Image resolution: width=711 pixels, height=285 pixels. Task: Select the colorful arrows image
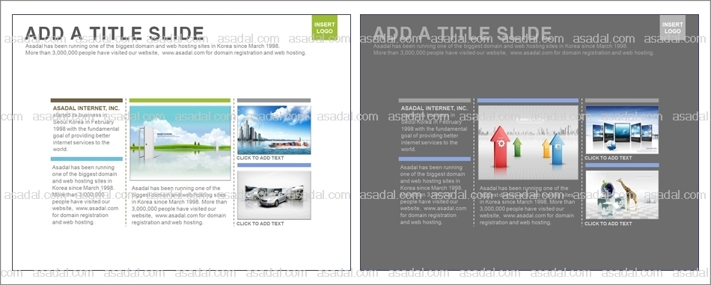click(x=528, y=143)
